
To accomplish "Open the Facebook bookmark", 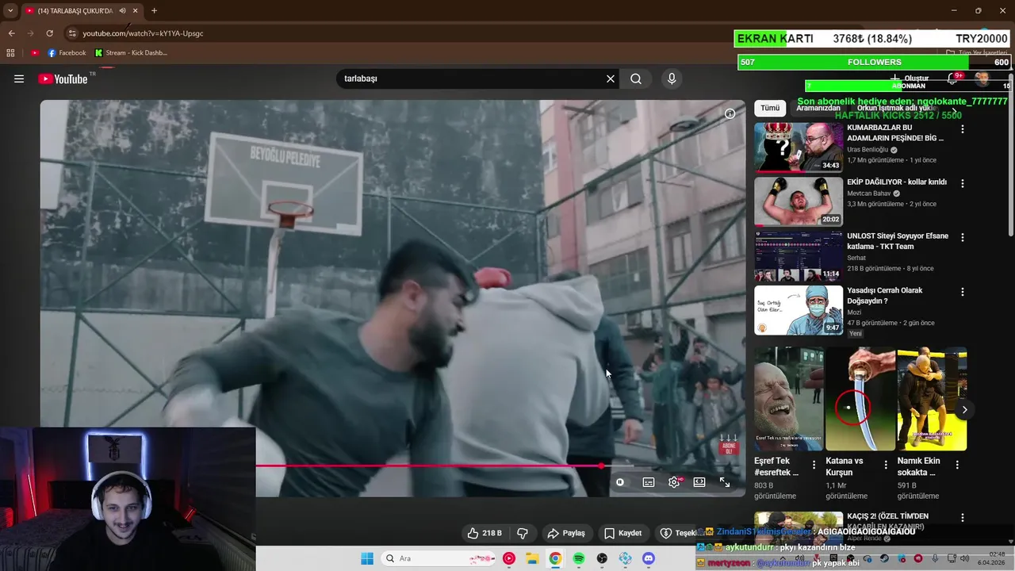I will pyautogui.click(x=67, y=53).
